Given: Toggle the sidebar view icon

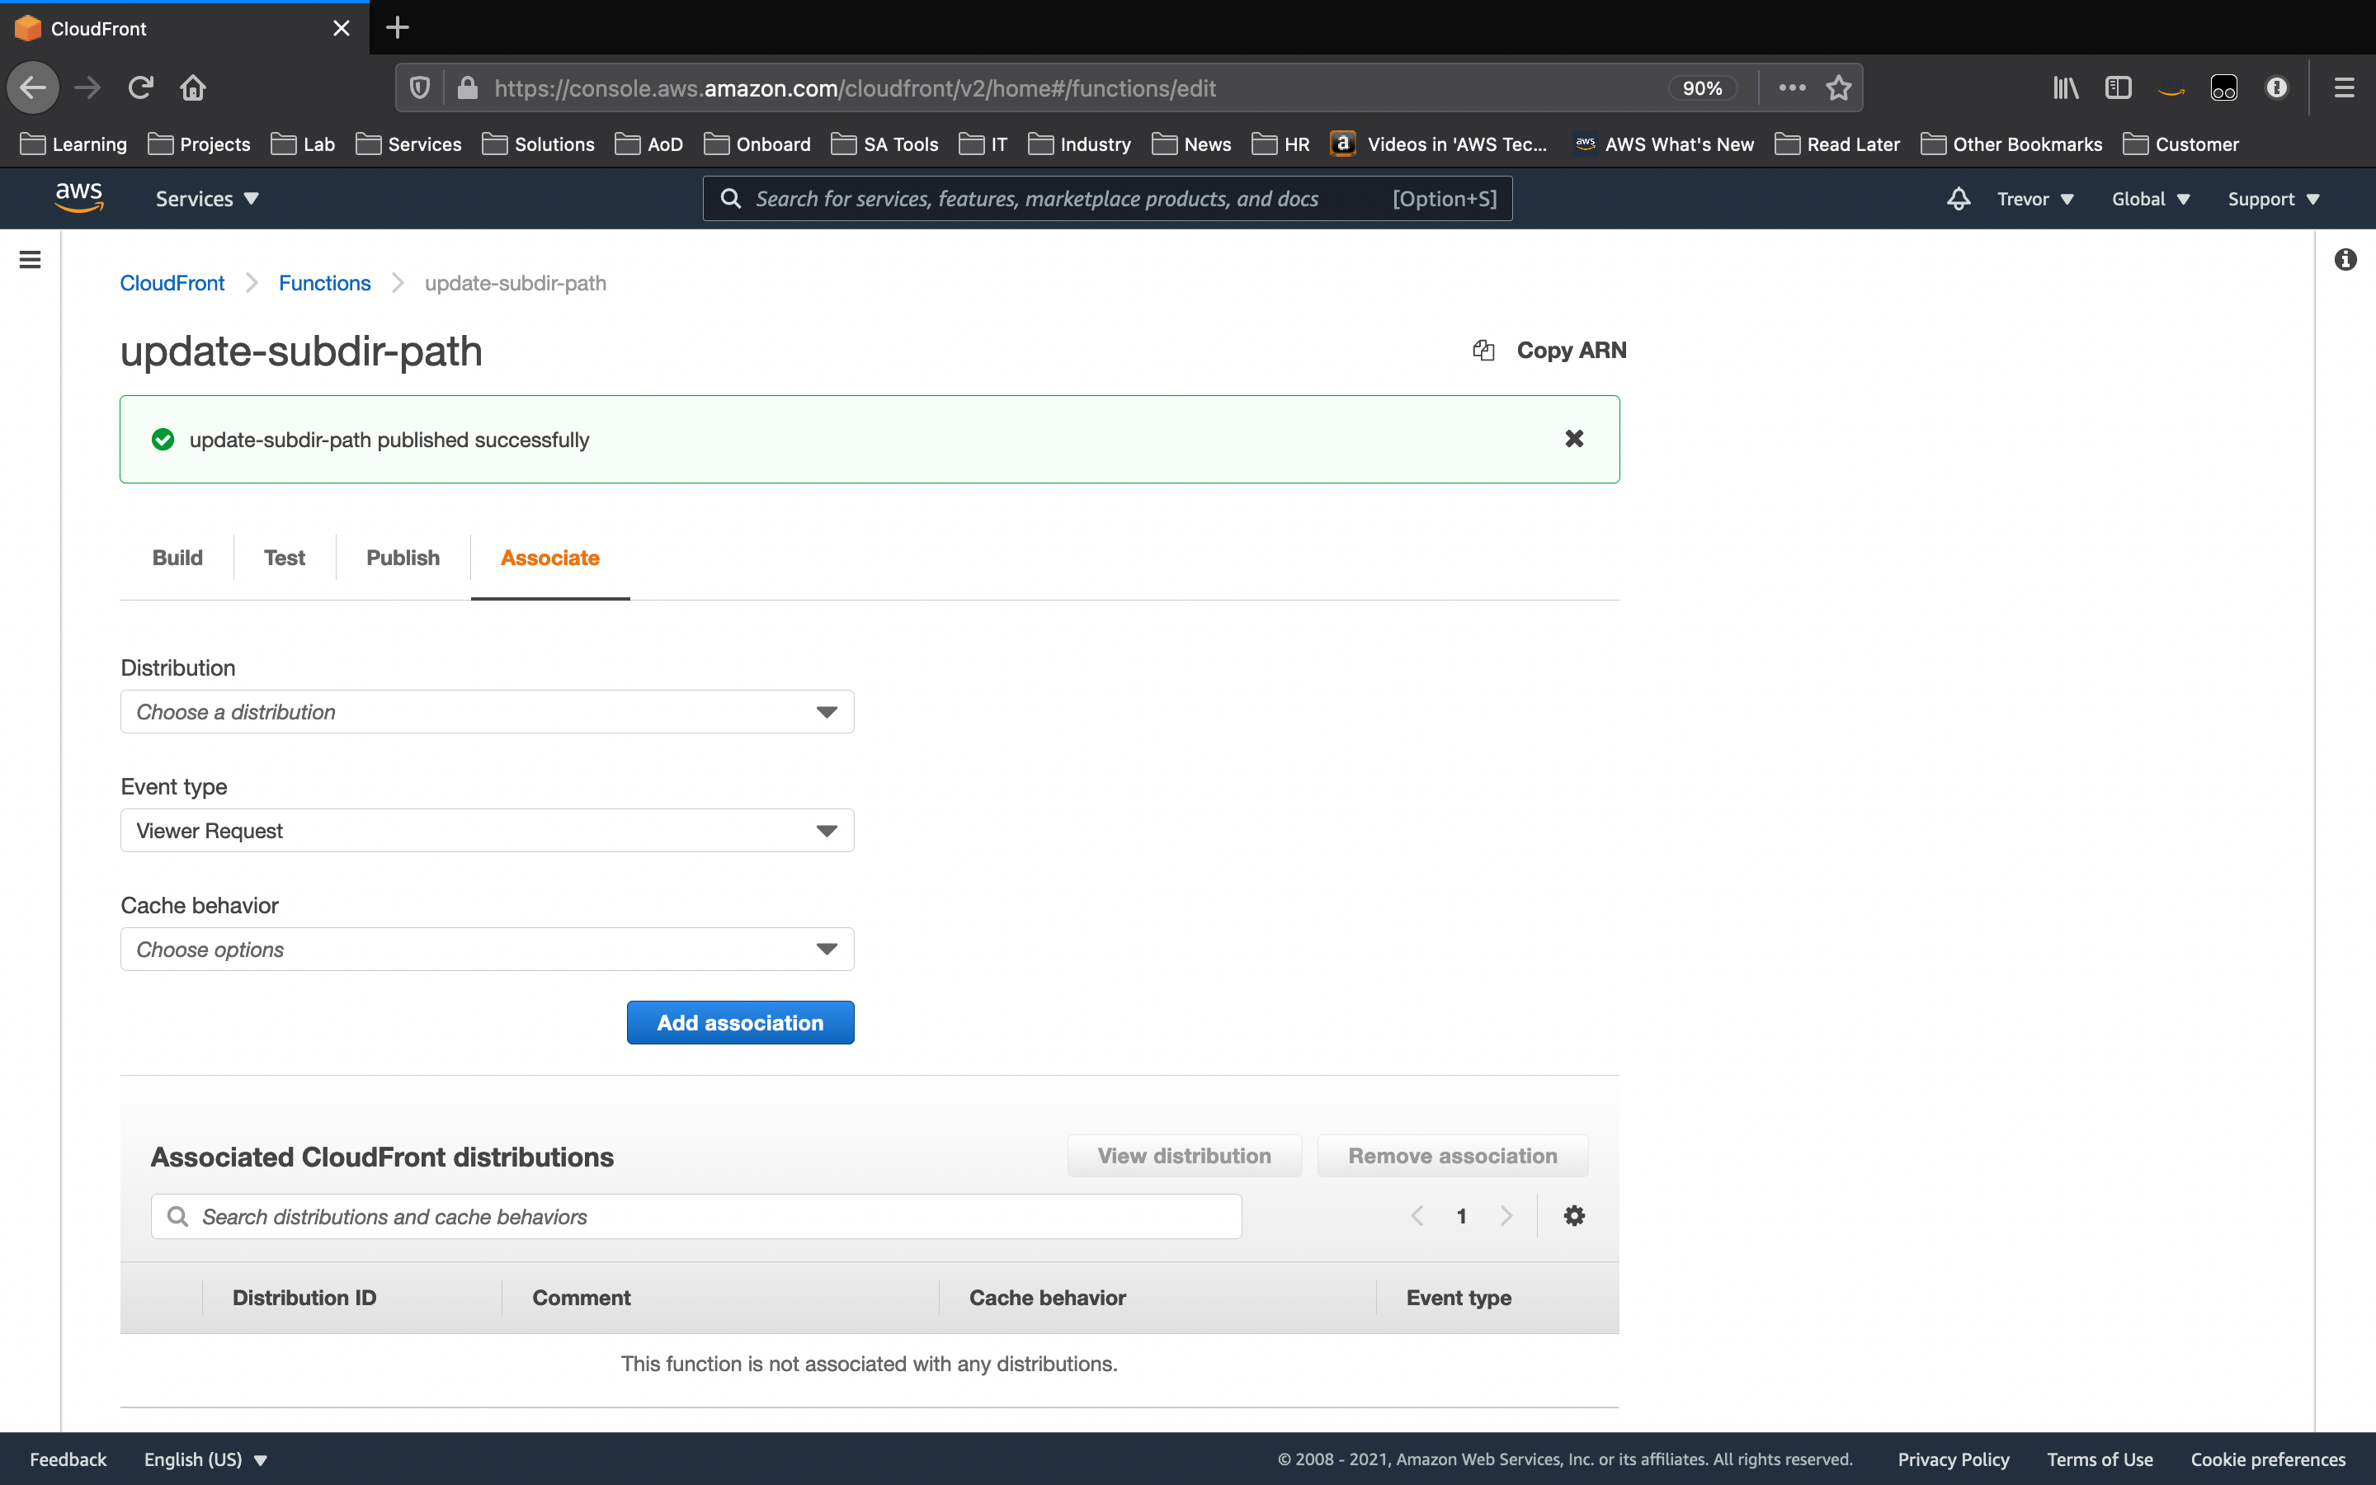Looking at the screenshot, I should coord(2118,88).
